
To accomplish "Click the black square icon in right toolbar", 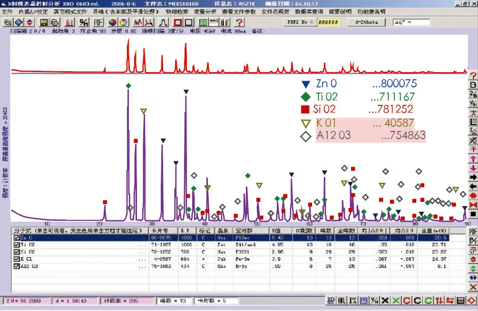I will (x=473, y=214).
